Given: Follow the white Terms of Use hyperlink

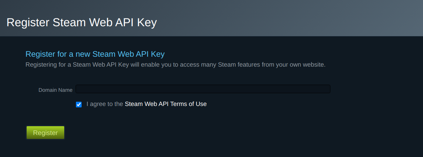Looking at the screenshot, I should coord(165,104).
